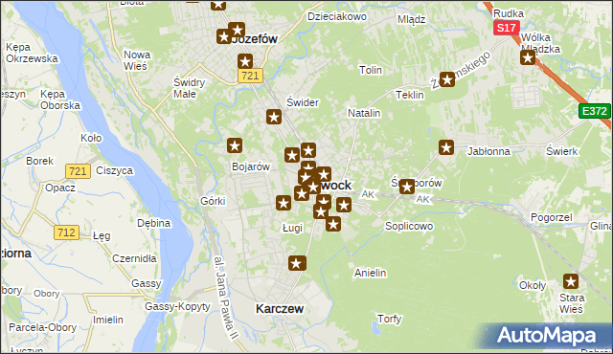
Task: Click the Opacz label
Action: tap(60, 188)
